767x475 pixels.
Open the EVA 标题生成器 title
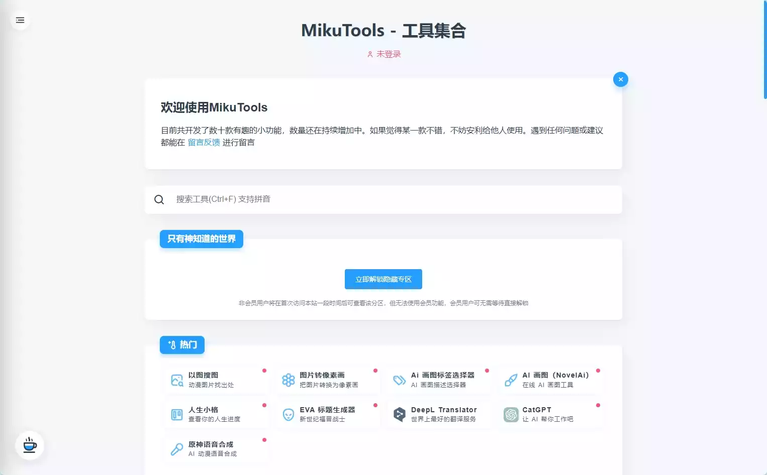327,410
